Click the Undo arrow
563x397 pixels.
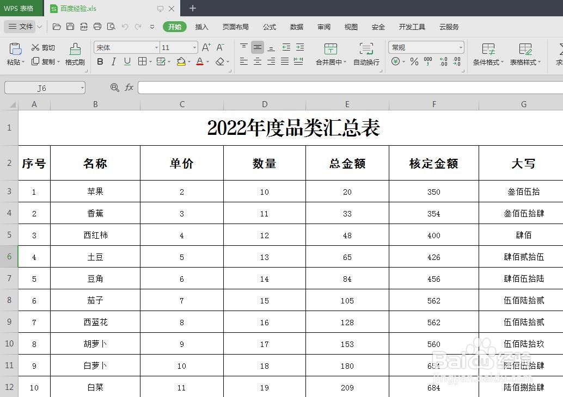125,27
